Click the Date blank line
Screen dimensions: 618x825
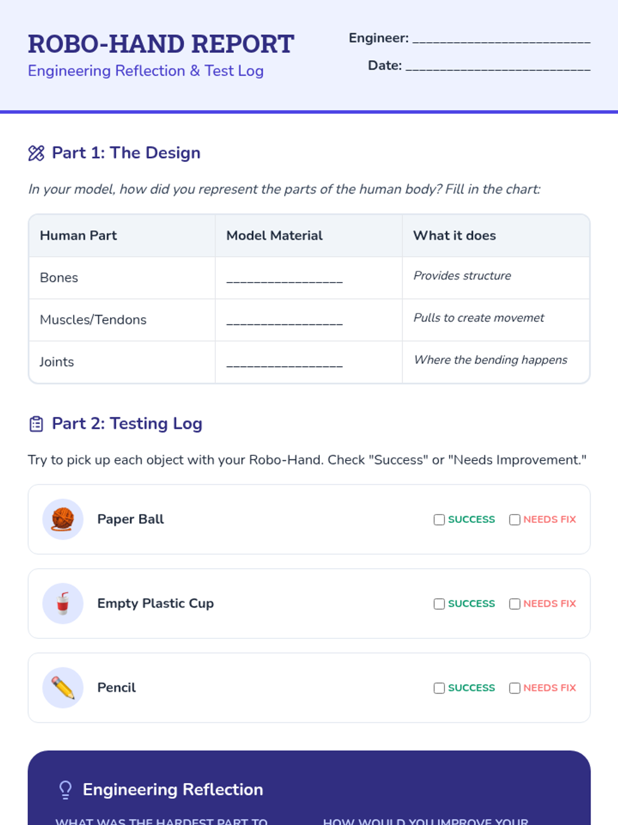497,66
